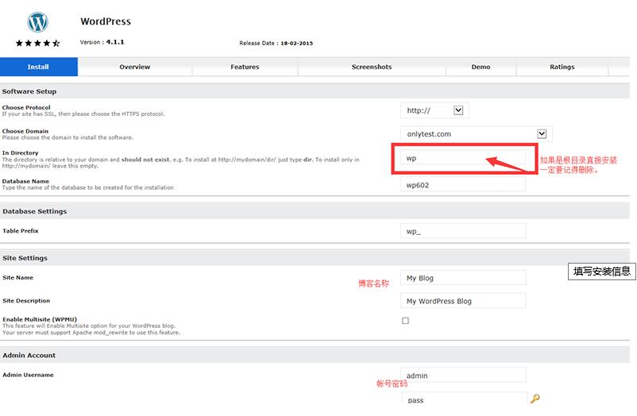This screenshot has height=416, width=637.
Task: Click the Database Settings section header
Action: (x=315, y=211)
